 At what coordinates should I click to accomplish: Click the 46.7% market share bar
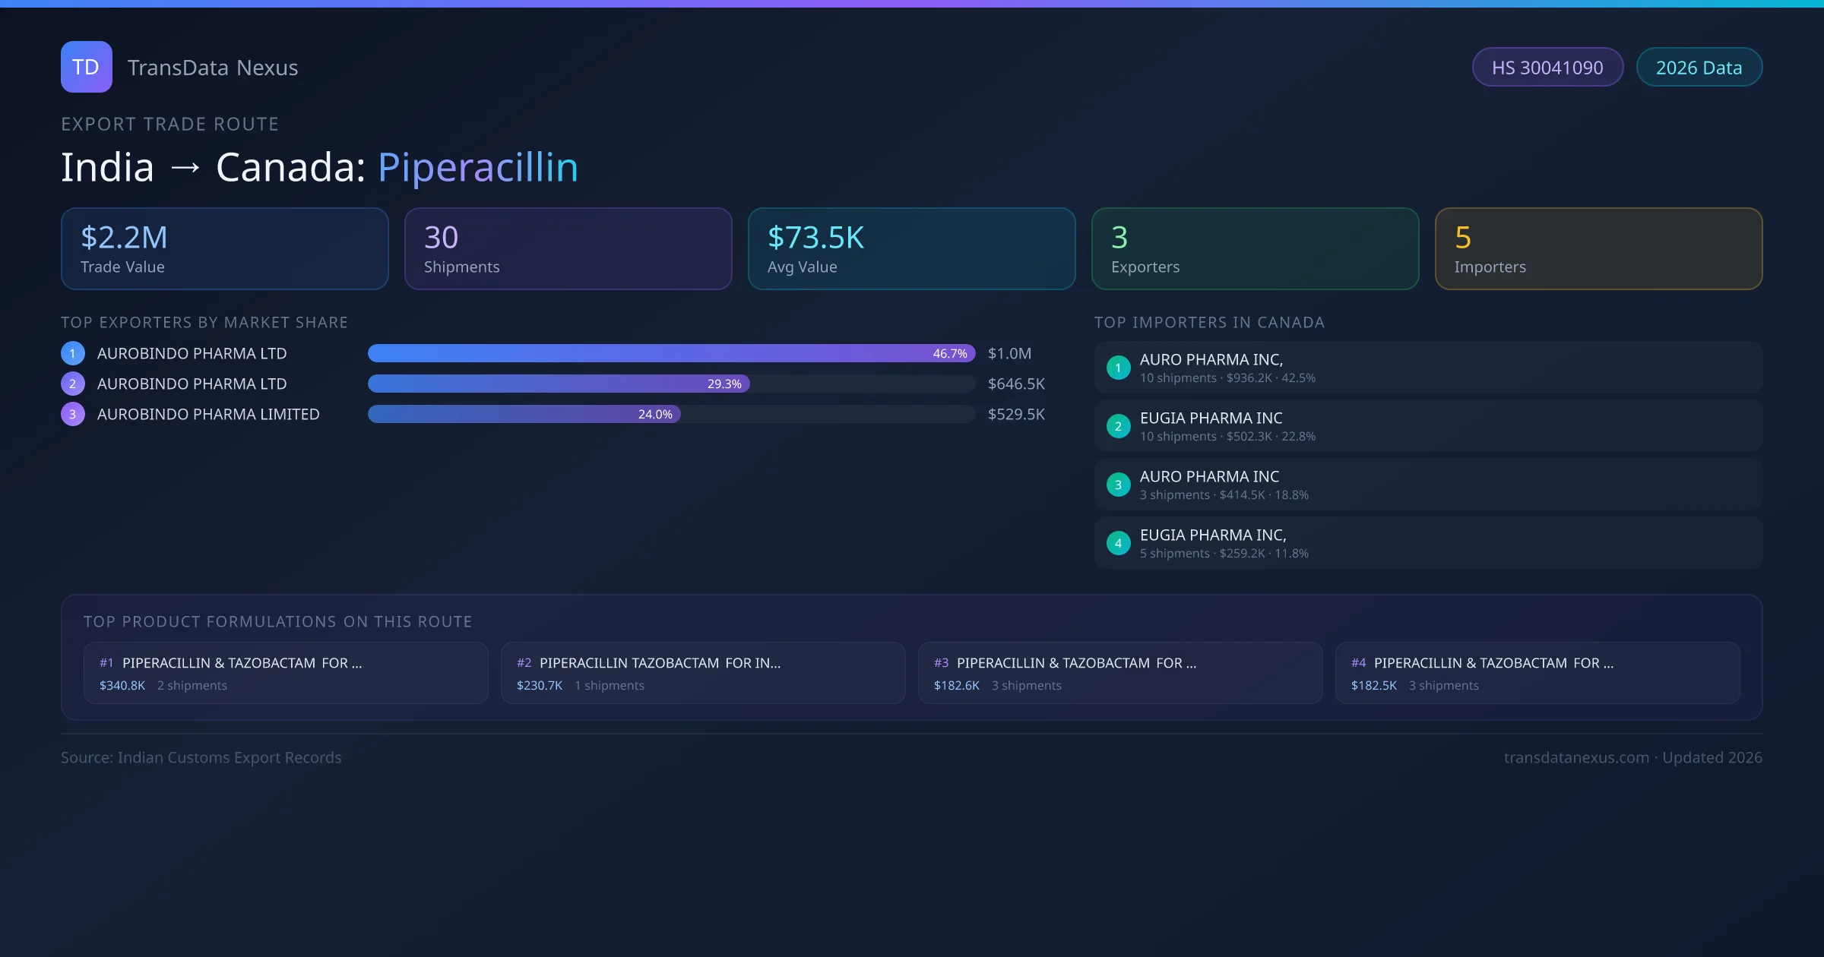point(670,353)
